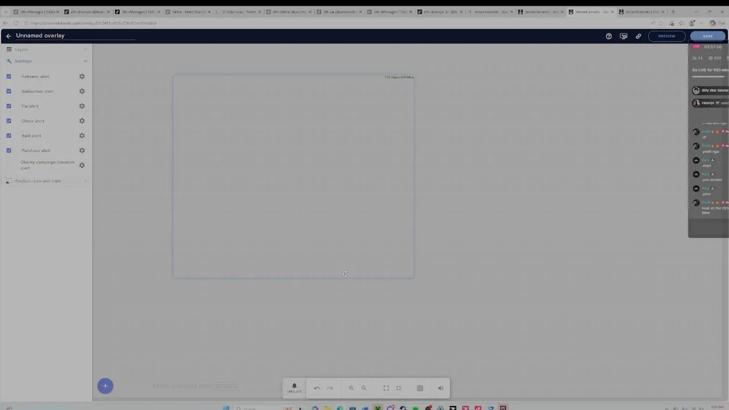Enable the Charity campaign donation alert checkbox
This screenshot has height=410, width=729.
(x=9, y=165)
